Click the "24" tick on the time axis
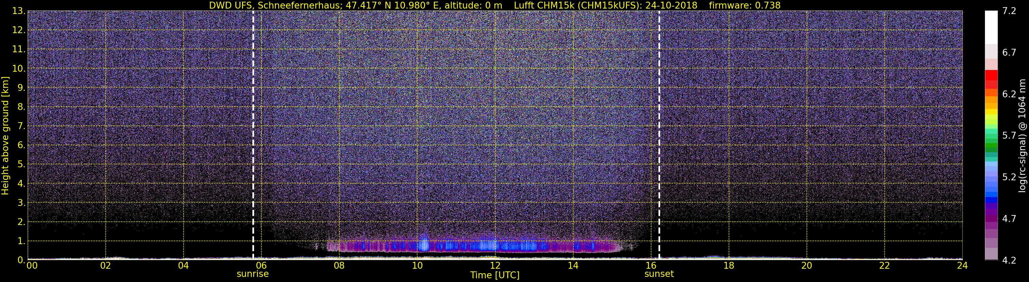Image resolution: width=1029 pixels, height=282 pixels. click(x=962, y=266)
